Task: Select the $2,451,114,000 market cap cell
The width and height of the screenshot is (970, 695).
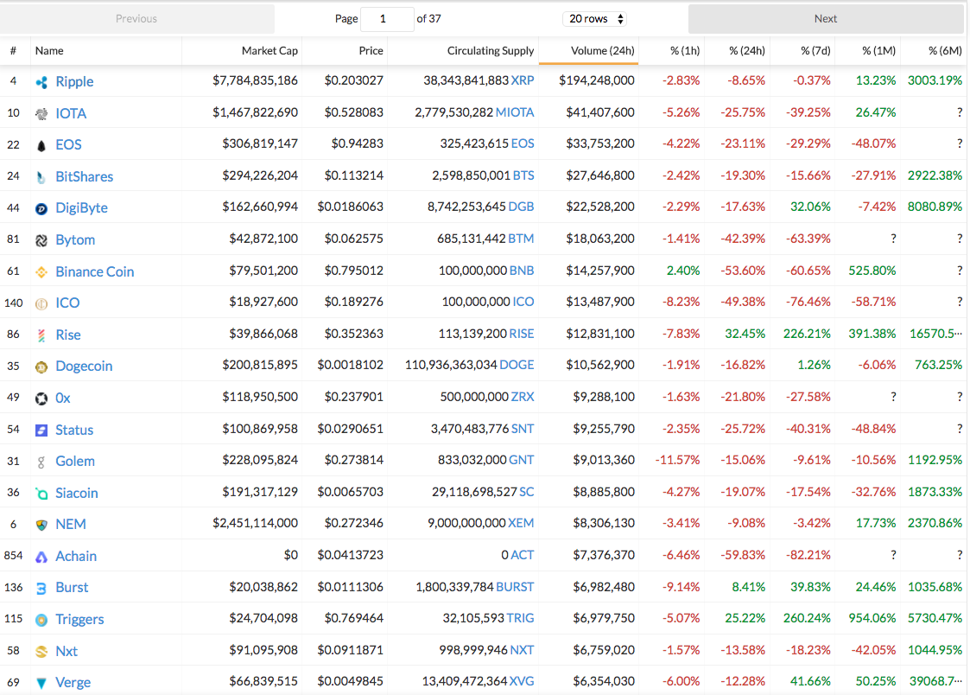Action: (x=255, y=523)
